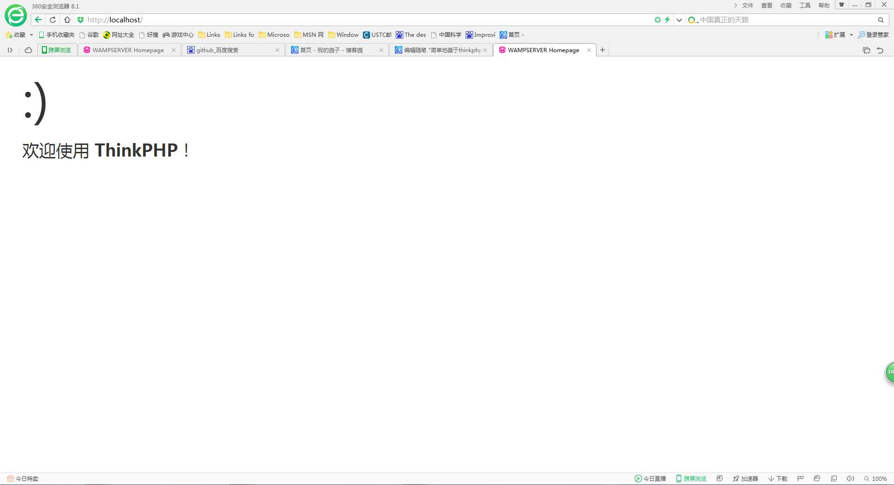Open the USTC邮 bookmark

pyautogui.click(x=377, y=35)
